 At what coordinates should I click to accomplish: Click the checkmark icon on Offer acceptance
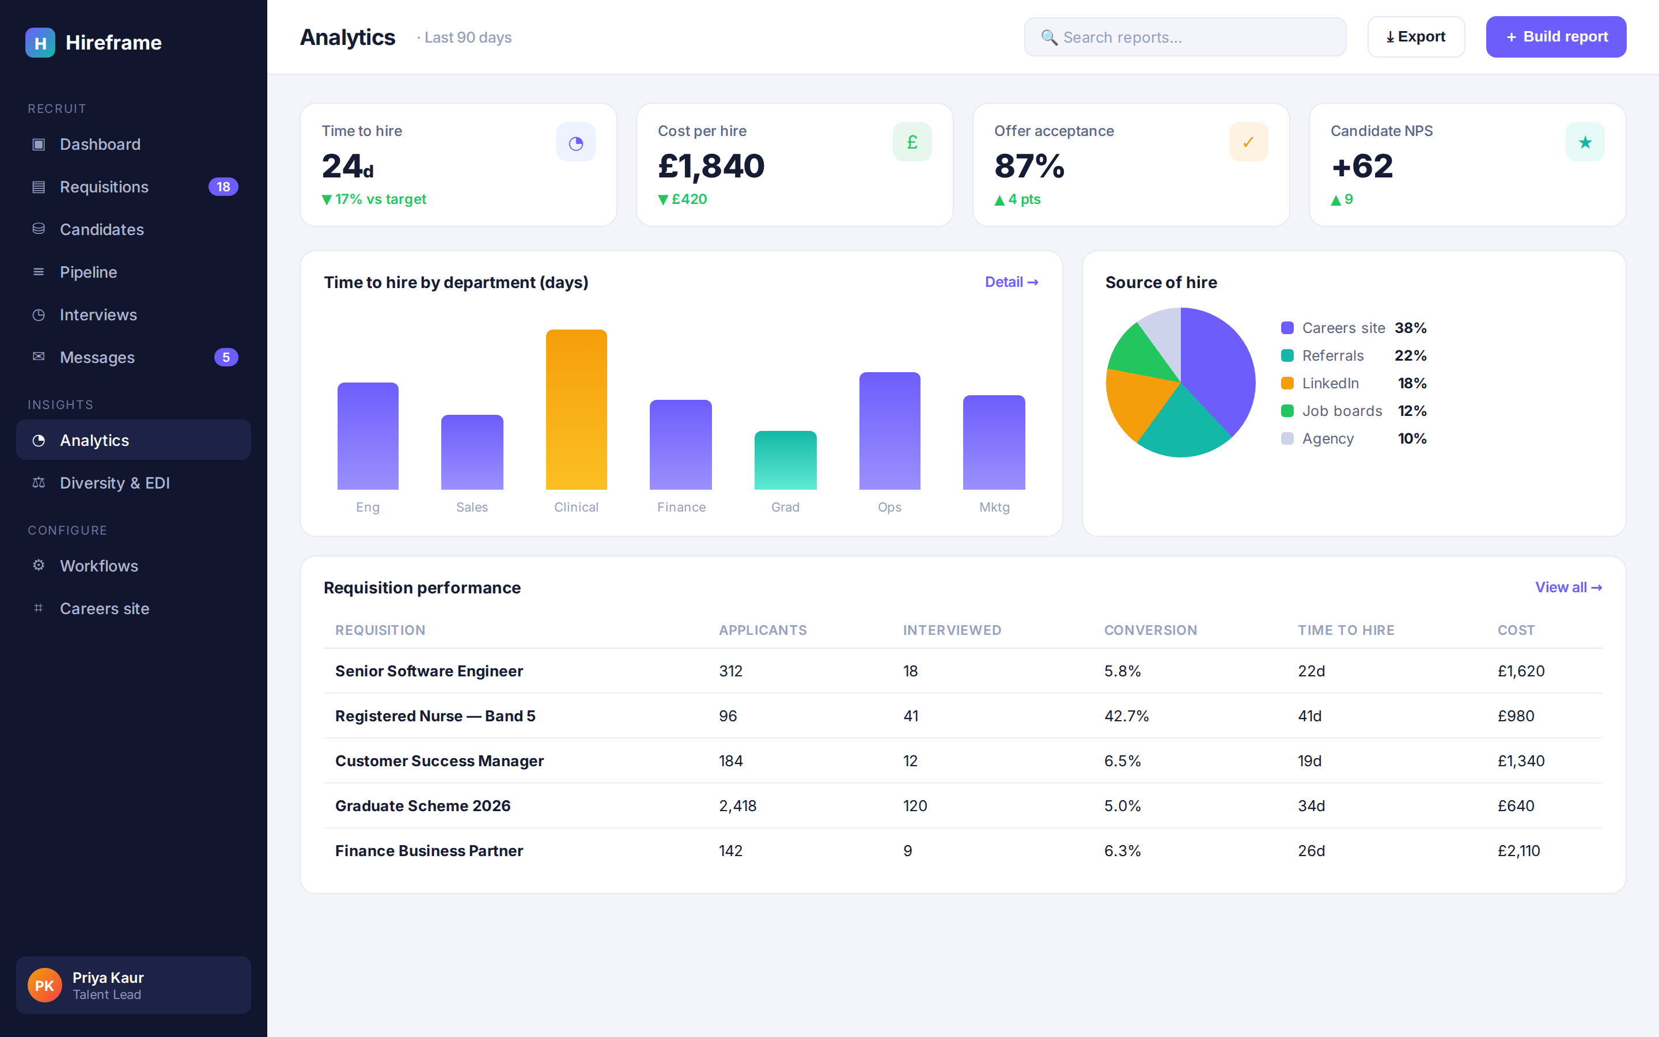(x=1248, y=142)
